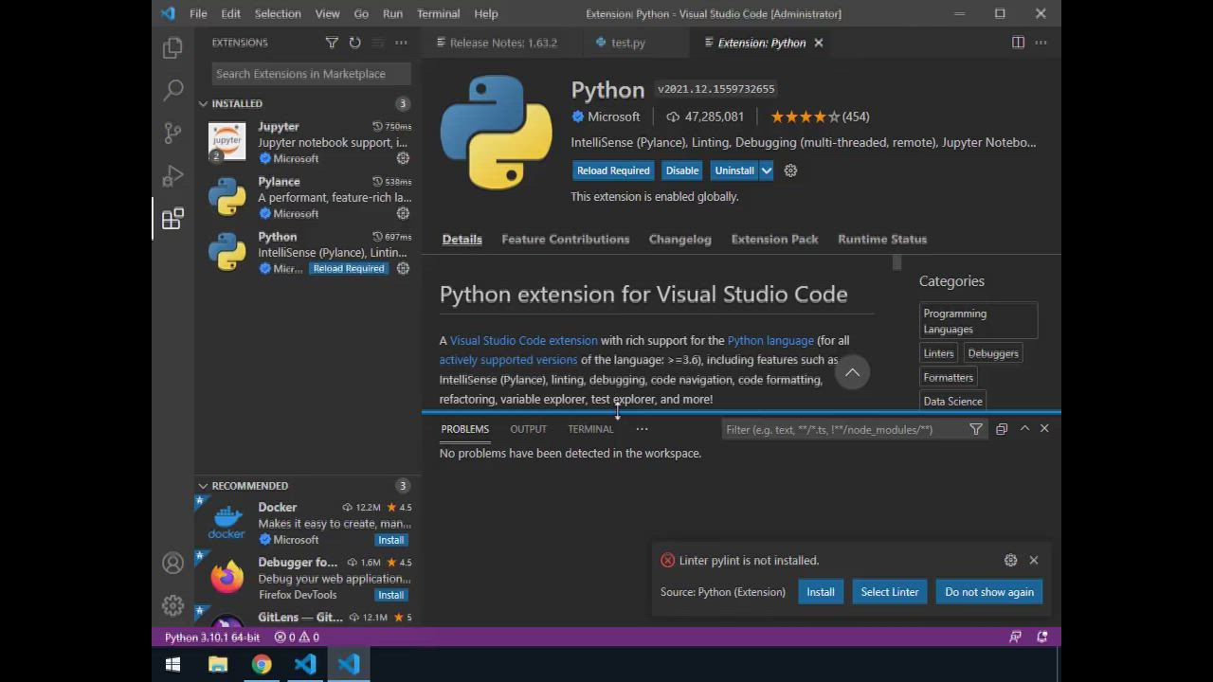The width and height of the screenshot is (1213, 682).
Task: Close the Extension: Python tab
Action: click(x=819, y=43)
